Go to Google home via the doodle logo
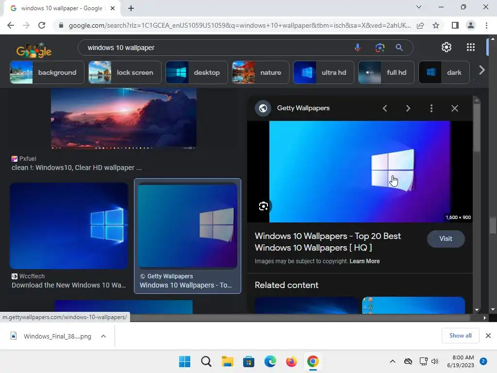The width and height of the screenshot is (497, 373). [x=34, y=51]
